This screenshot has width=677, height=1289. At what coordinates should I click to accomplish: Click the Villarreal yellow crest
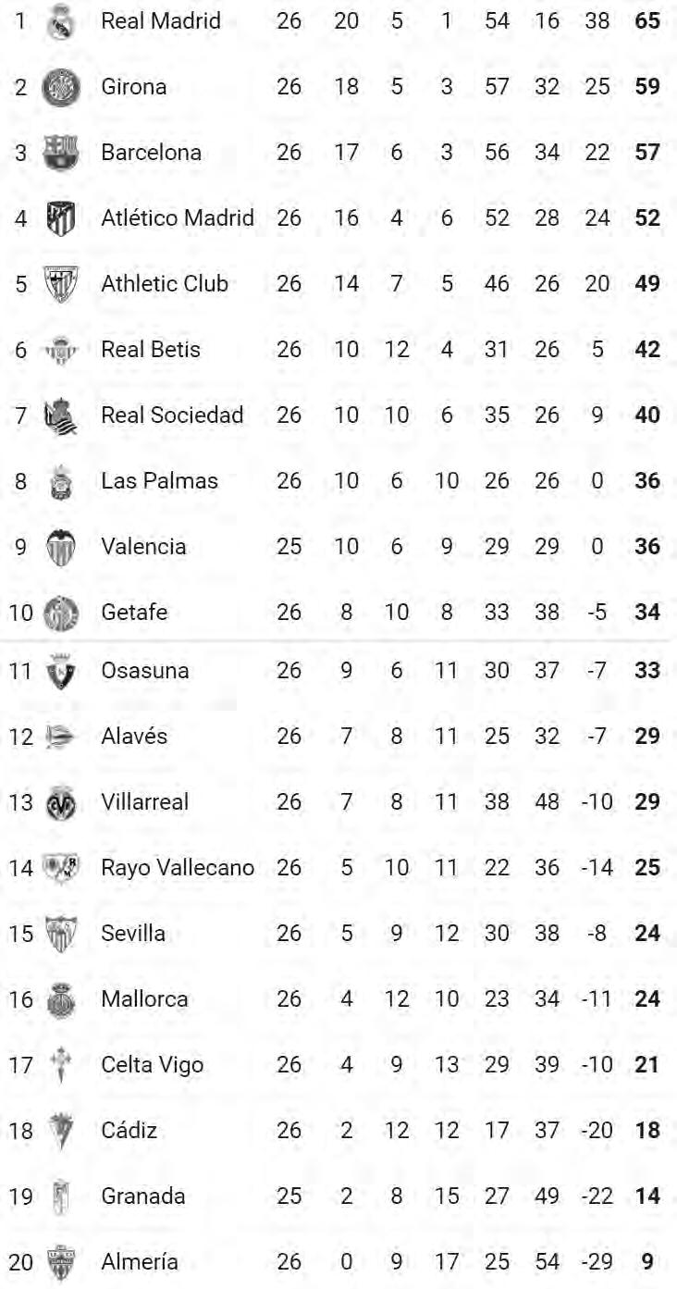tap(61, 802)
